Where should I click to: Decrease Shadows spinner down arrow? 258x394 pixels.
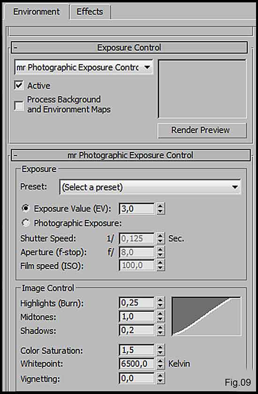point(160,333)
